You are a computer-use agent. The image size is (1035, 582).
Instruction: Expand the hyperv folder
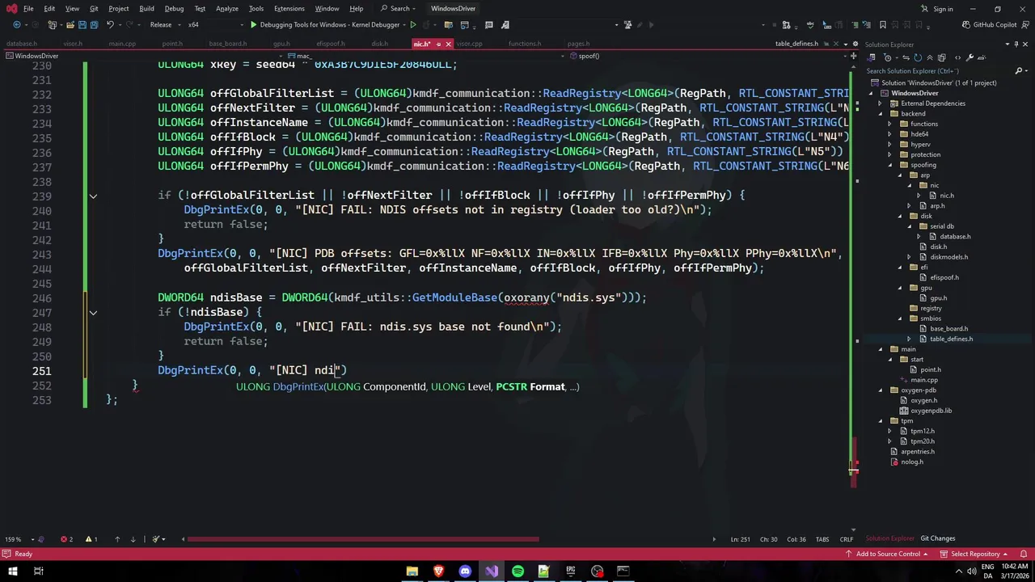(x=891, y=145)
